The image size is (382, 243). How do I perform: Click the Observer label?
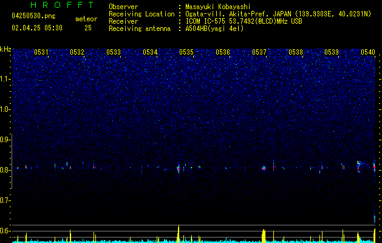[x=123, y=7]
